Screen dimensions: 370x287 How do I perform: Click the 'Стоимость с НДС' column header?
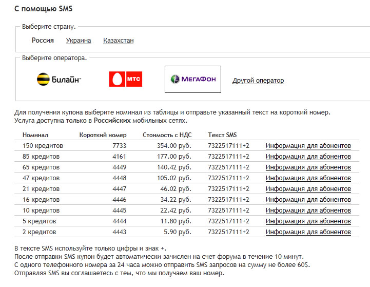167,135
